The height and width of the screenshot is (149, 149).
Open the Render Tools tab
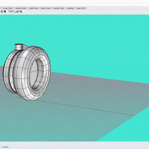coord(59,8)
